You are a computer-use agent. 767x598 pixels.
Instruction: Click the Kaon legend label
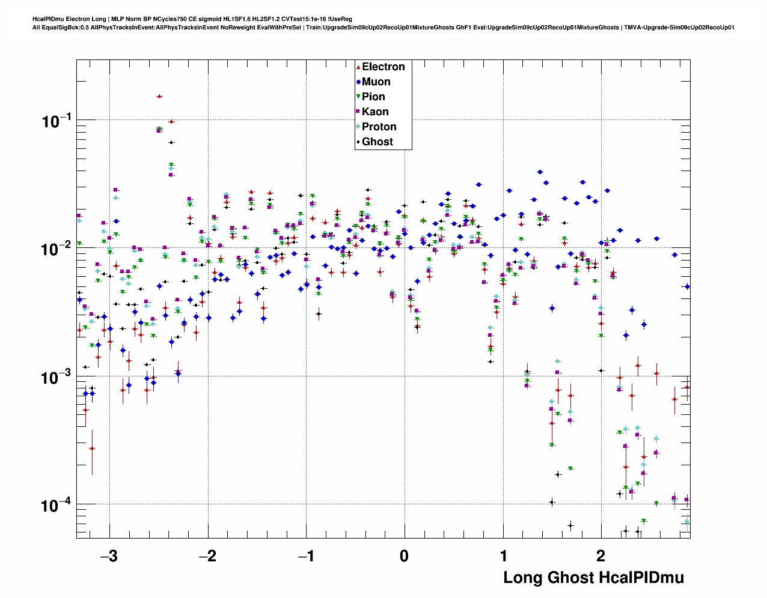pos(375,112)
